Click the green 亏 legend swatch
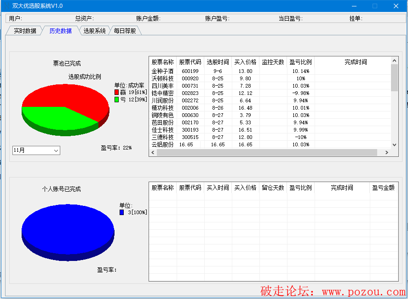The image size is (408, 299). point(116,100)
